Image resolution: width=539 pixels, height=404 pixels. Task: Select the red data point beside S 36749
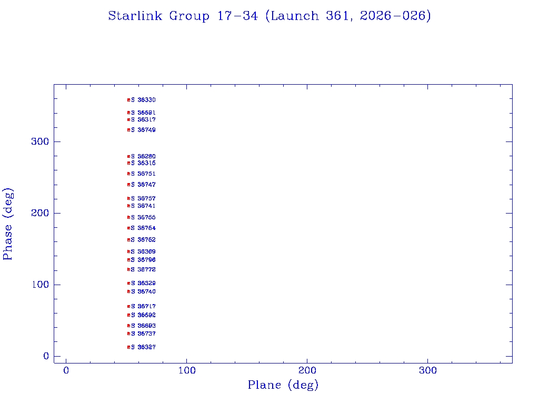(x=128, y=130)
